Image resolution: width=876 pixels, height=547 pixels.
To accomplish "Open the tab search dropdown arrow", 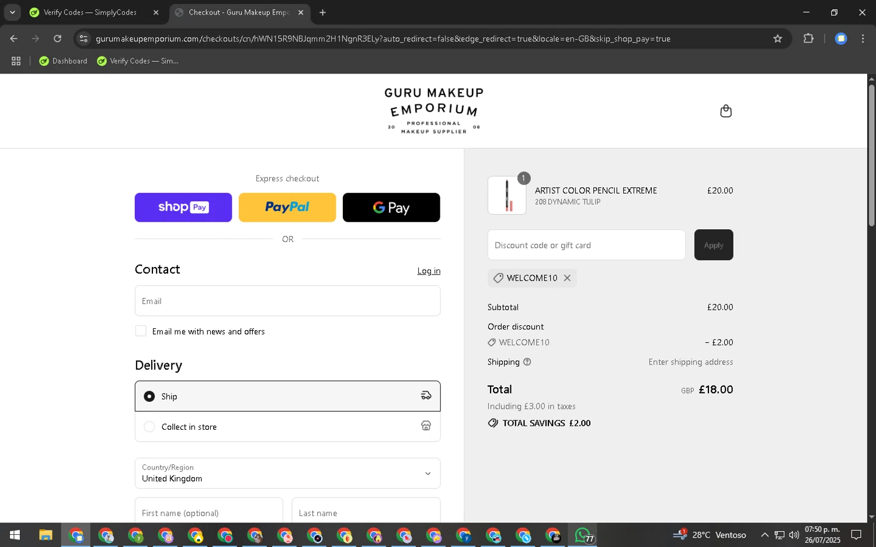I will click(12, 12).
